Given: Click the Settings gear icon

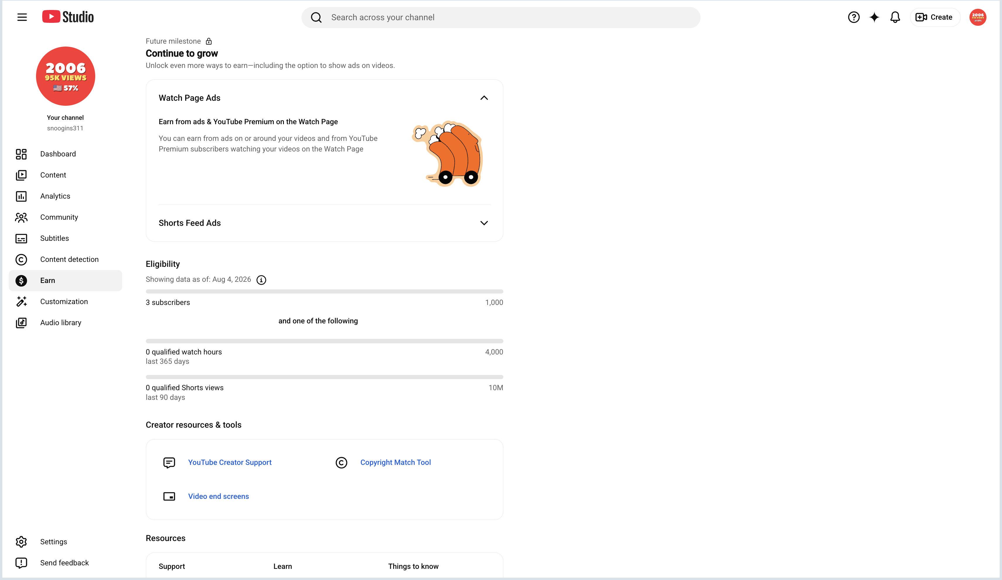Looking at the screenshot, I should coord(21,541).
